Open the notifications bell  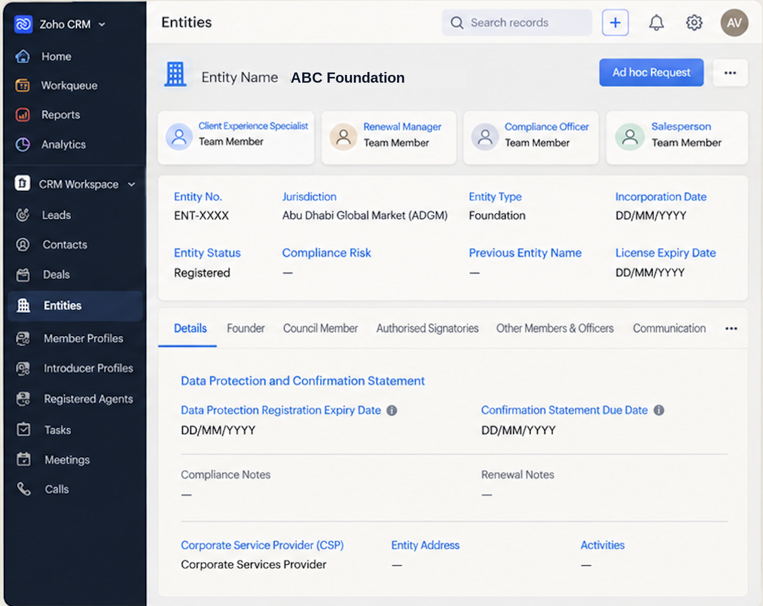point(657,22)
